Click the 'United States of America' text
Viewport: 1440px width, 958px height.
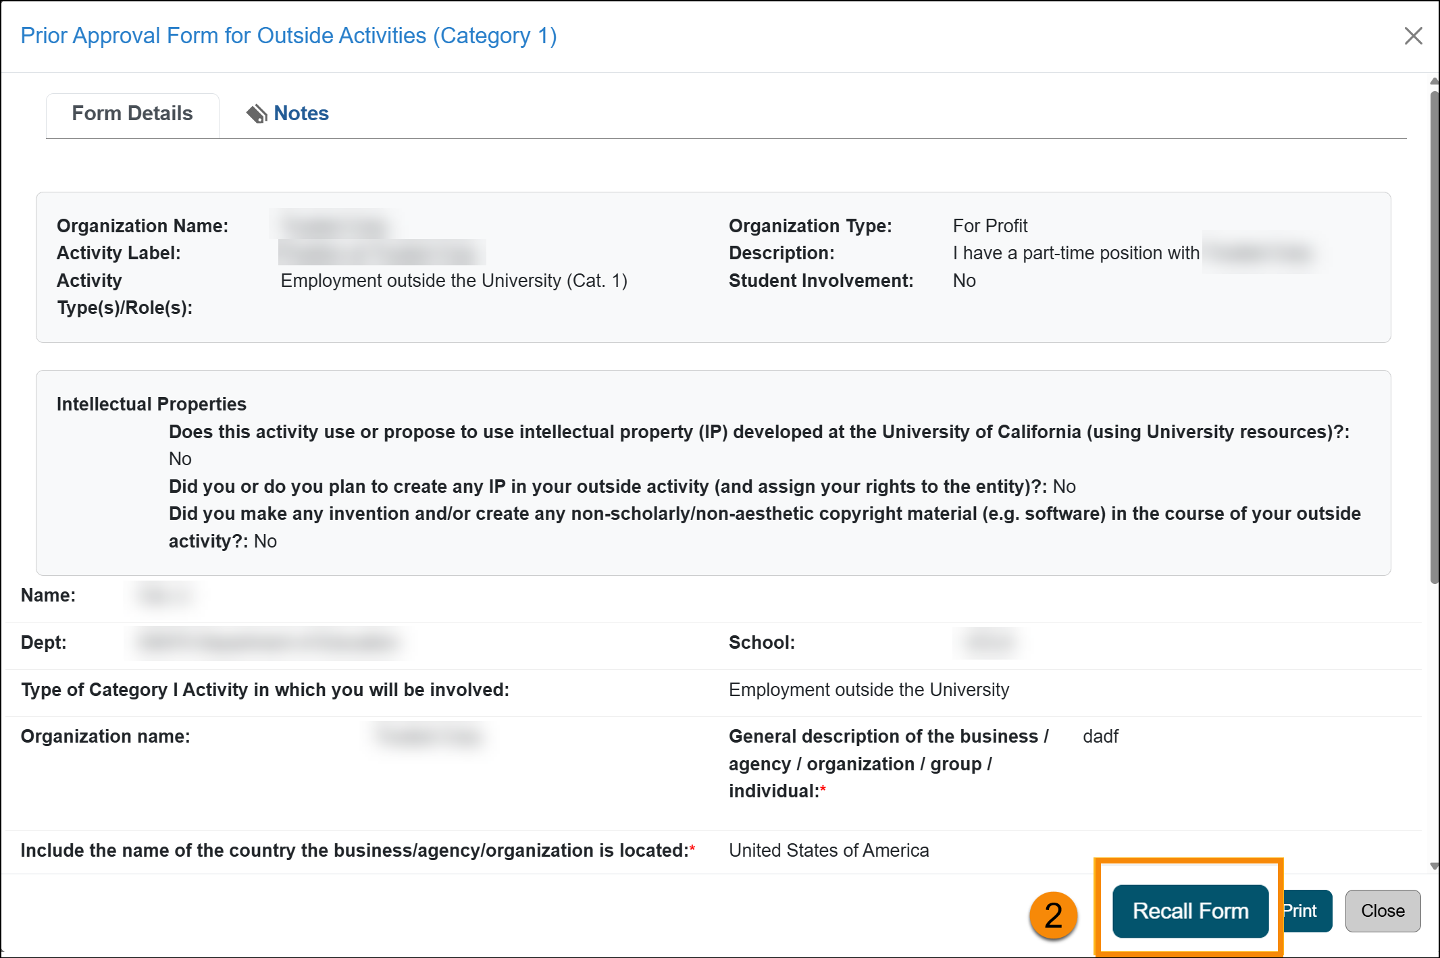829,850
